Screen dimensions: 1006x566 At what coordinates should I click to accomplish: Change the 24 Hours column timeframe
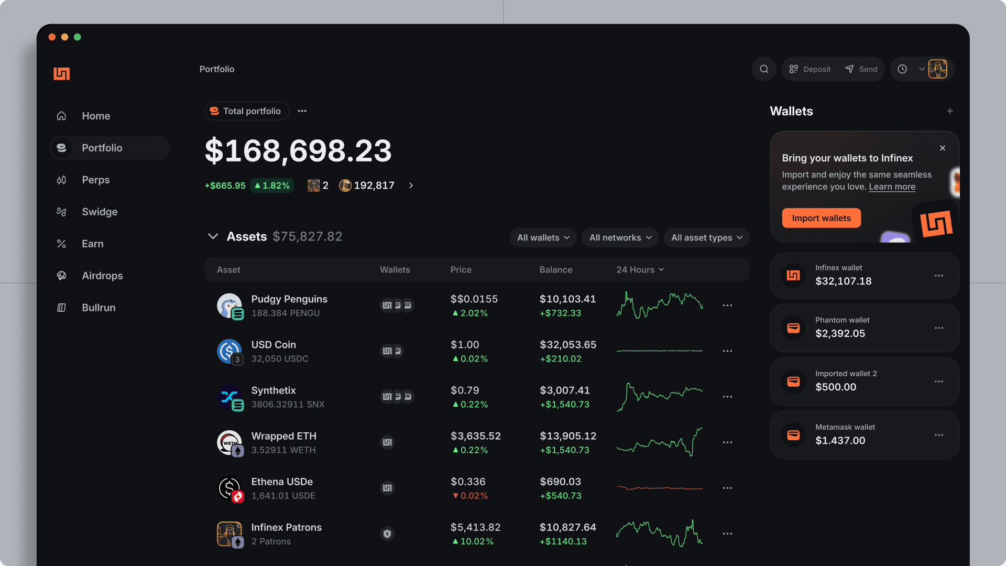(640, 270)
